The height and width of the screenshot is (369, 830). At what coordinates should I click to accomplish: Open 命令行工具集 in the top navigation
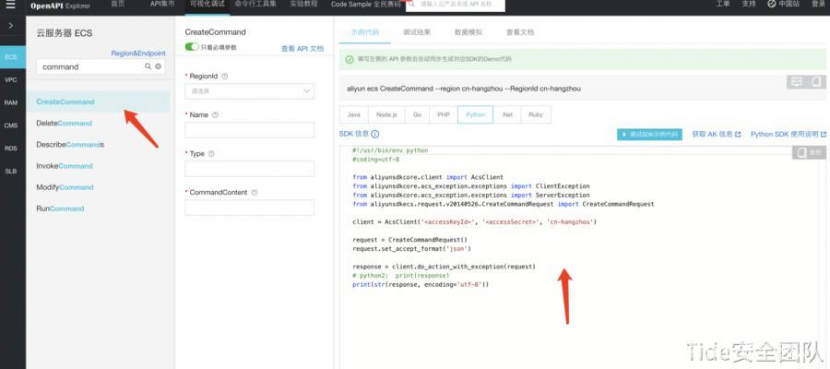click(255, 5)
